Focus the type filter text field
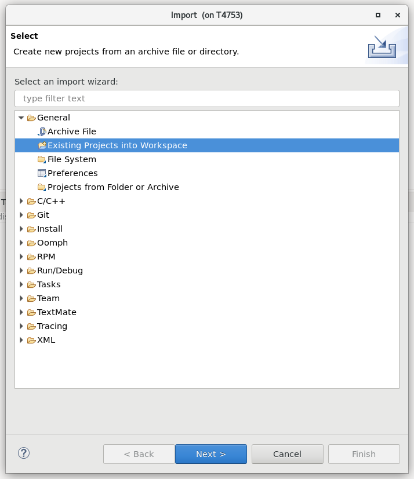This screenshot has height=479, width=414. tap(207, 98)
